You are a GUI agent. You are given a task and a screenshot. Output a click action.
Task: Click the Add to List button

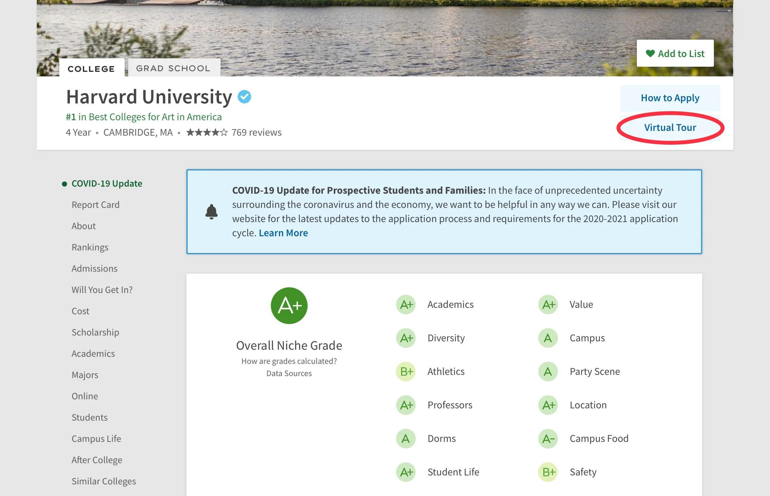tap(675, 53)
